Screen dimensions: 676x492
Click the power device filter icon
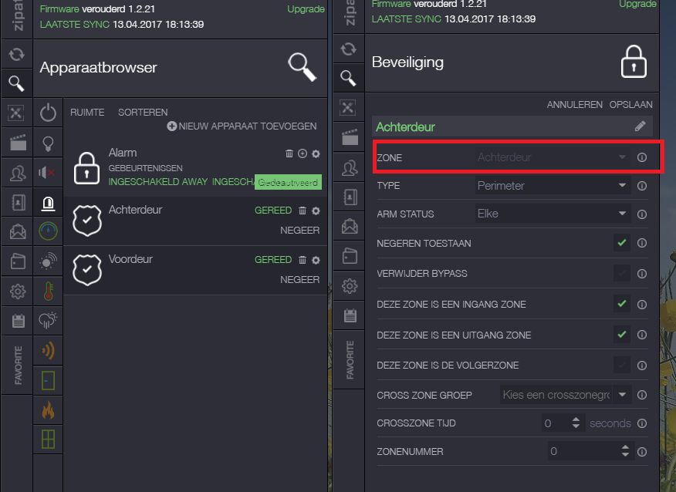(48, 113)
